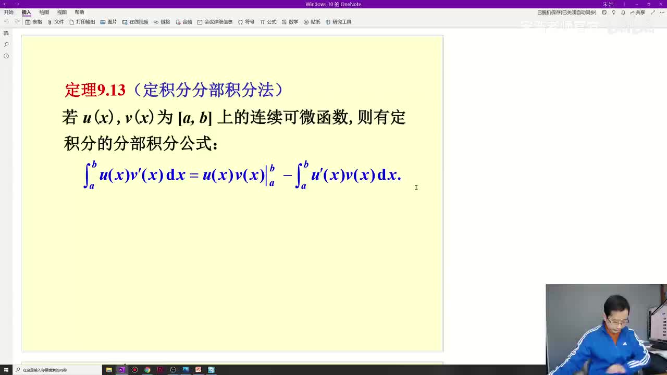
Task: Insert an online video with 在线视频
Action: pyautogui.click(x=135, y=22)
